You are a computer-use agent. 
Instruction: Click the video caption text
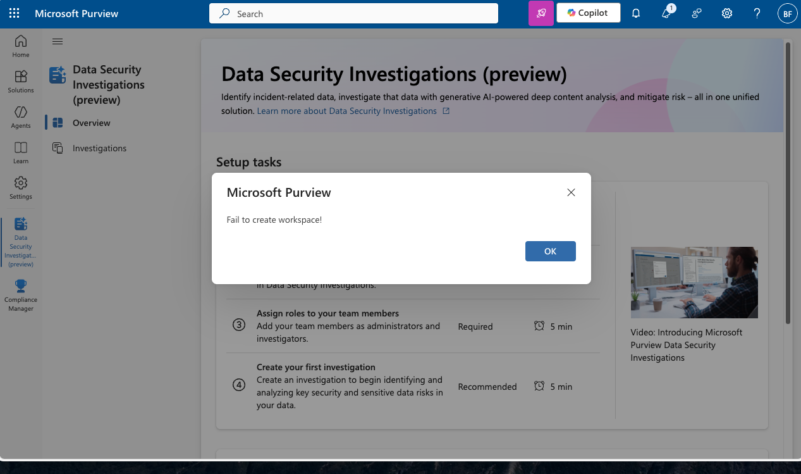click(687, 345)
